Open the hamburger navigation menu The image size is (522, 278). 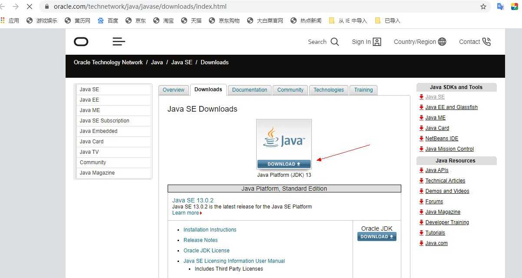119,42
